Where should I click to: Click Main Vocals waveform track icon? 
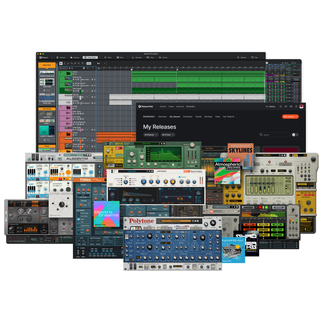tap(68, 113)
